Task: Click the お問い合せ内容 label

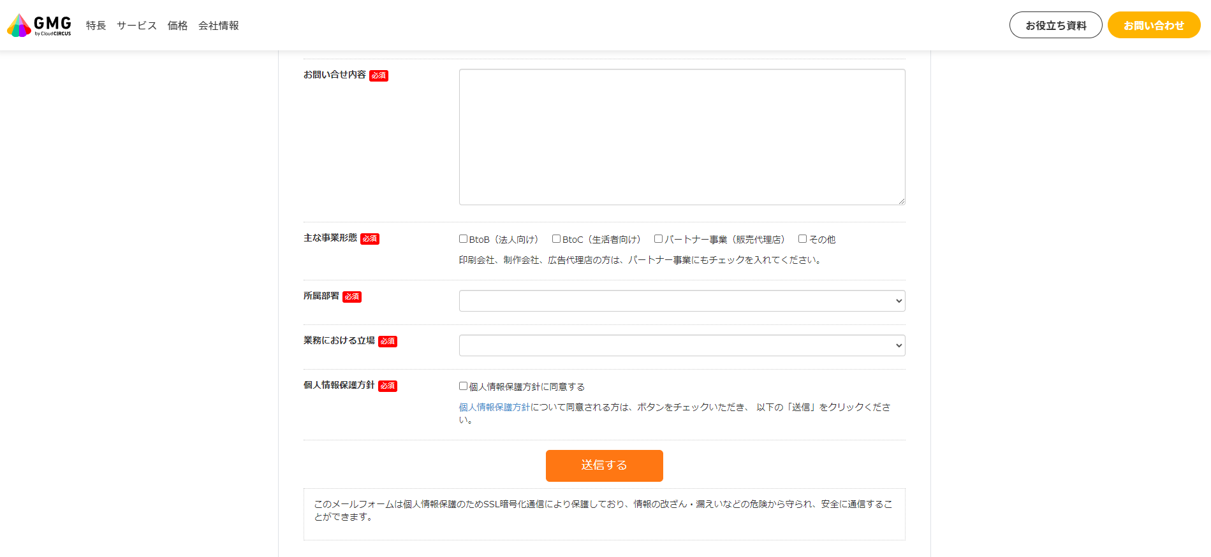Action: pyautogui.click(x=335, y=75)
